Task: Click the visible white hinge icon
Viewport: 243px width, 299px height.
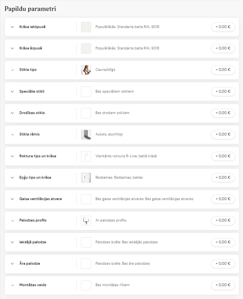Action: (86, 178)
